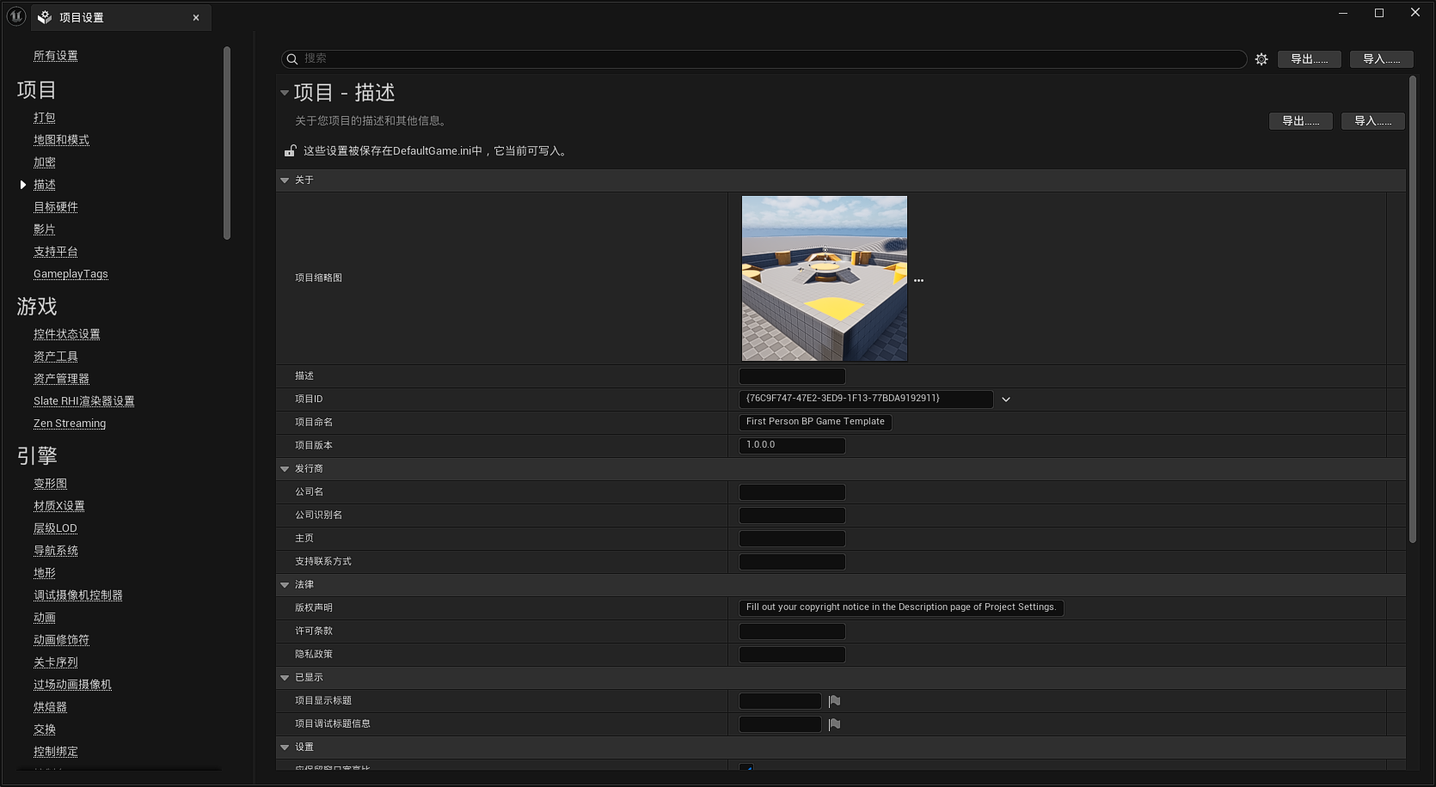Collapse the 设置 section

coord(285,747)
